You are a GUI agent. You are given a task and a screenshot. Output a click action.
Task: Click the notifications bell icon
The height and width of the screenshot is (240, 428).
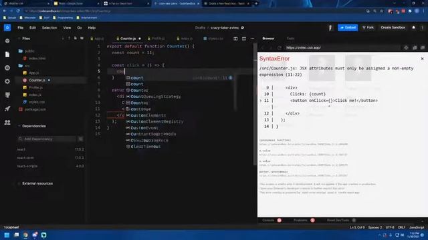(x=413, y=27)
